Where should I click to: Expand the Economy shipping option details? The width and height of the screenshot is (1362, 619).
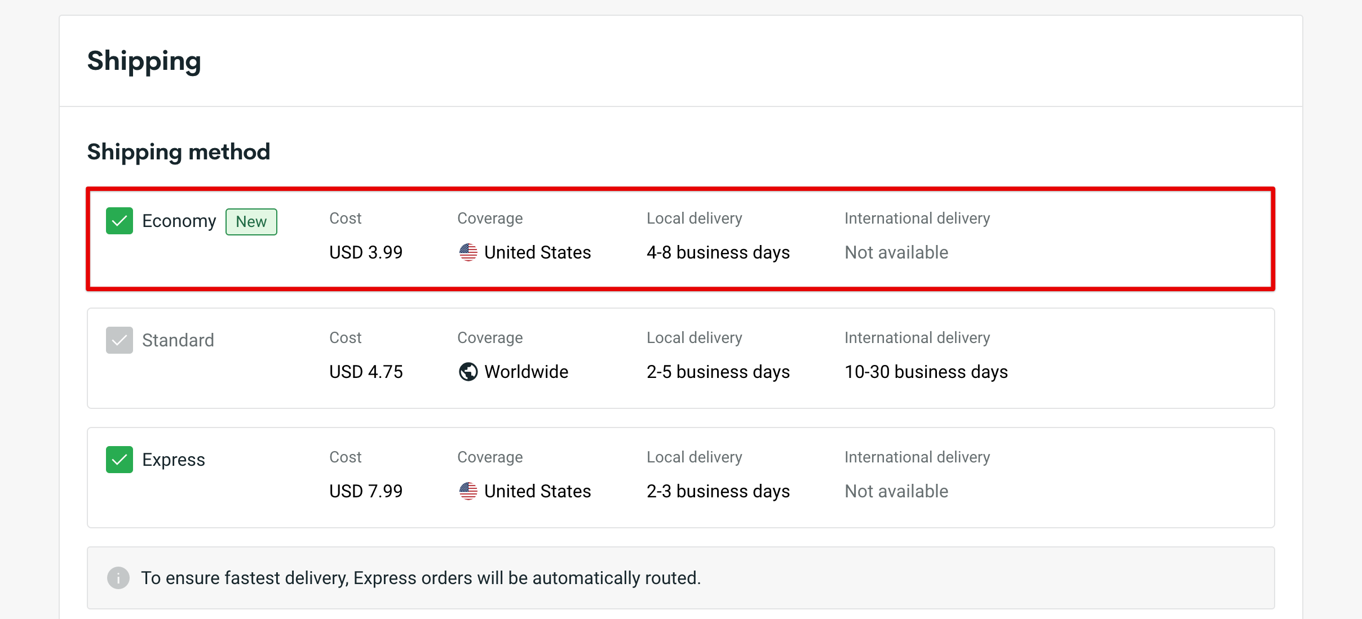[x=676, y=239]
